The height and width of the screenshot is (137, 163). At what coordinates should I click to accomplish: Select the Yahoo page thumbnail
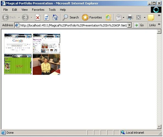click(46, 44)
